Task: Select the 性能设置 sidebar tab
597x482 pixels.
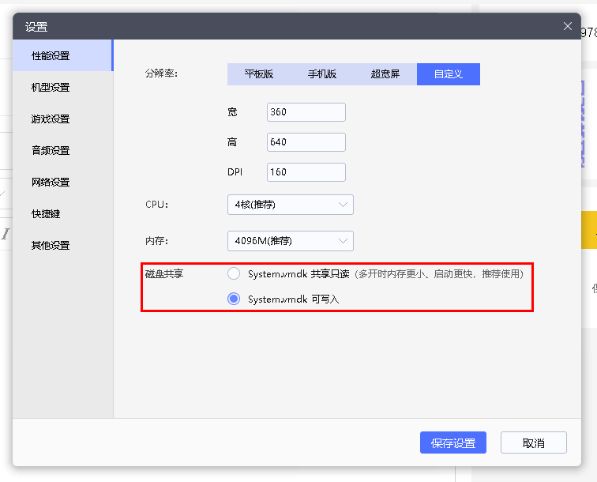Action: [51, 56]
